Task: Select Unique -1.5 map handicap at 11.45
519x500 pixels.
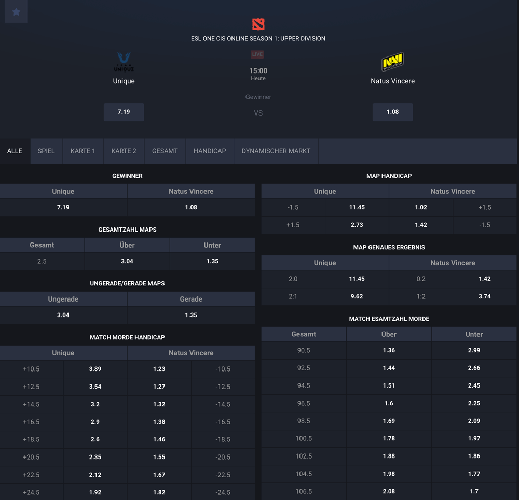Action: pyautogui.click(x=357, y=207)
